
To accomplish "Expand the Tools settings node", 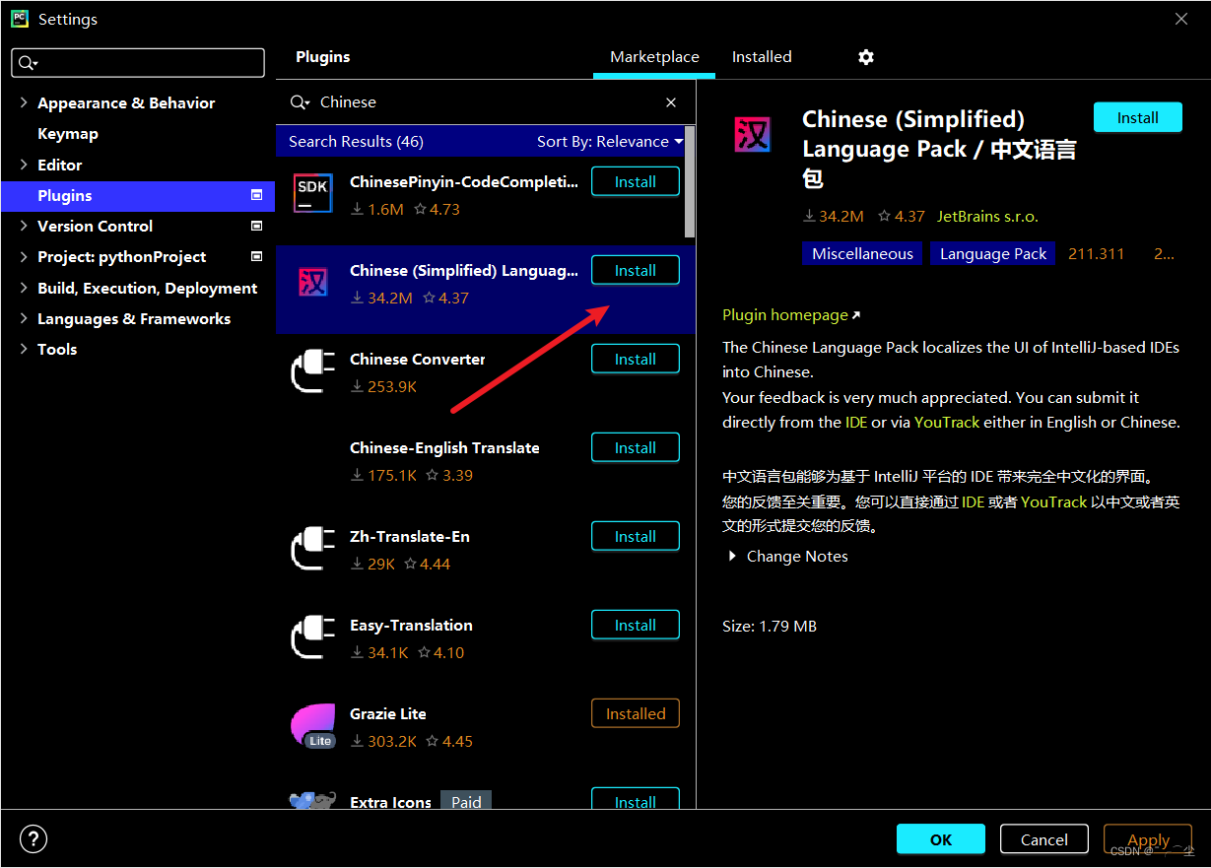I will point(25,349).
